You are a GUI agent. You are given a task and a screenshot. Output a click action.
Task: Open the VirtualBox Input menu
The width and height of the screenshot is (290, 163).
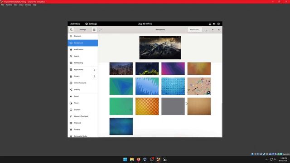[x=21, y=5]
